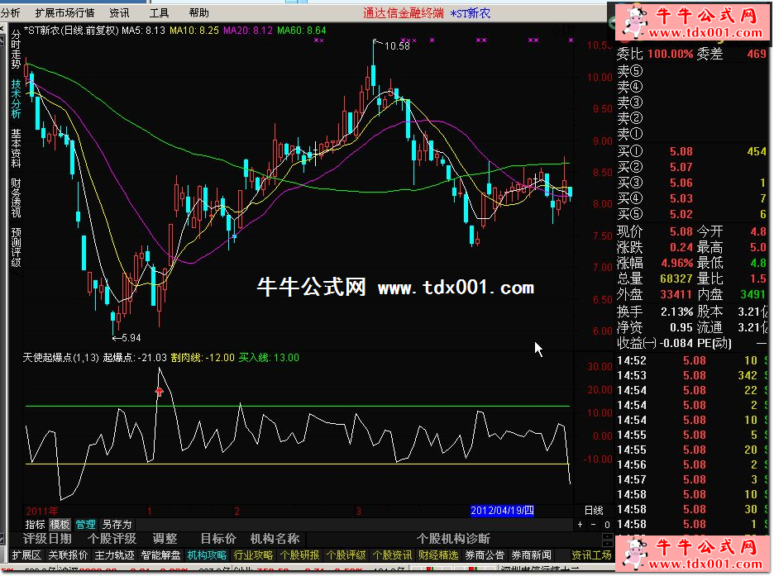This screenshot has height=576, width=774.
Task: Select the 技术分析 side tab
Action: click(16, 98)
